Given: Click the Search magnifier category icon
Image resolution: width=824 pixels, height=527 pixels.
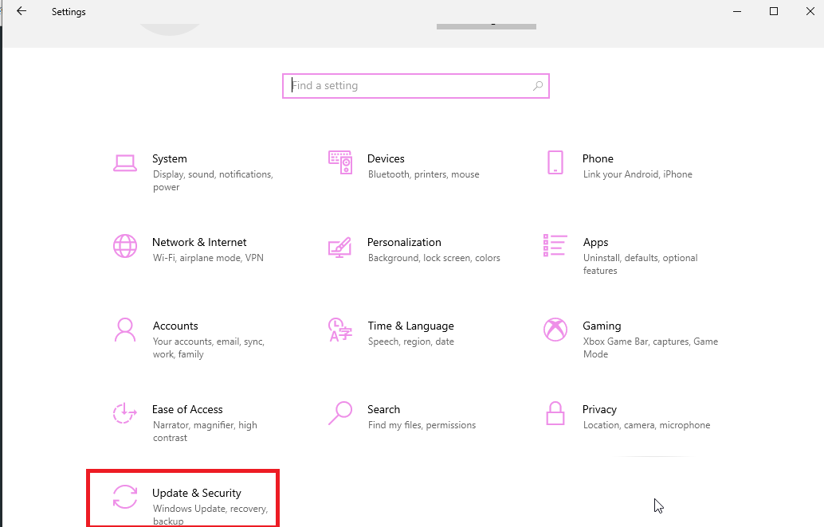Looking at the screenshot, I should click(x=340, y=413).
